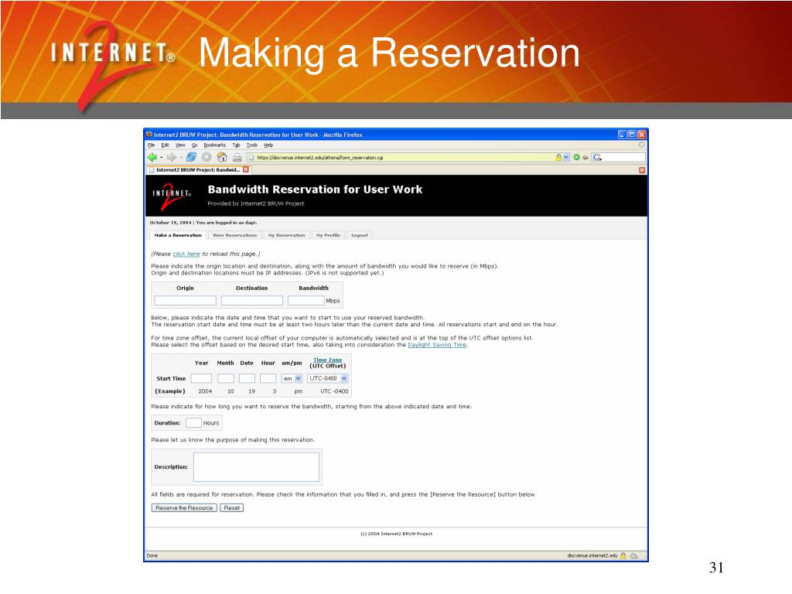Click the page icon beside the URL

pyautogui.click(x=251, y=158)
